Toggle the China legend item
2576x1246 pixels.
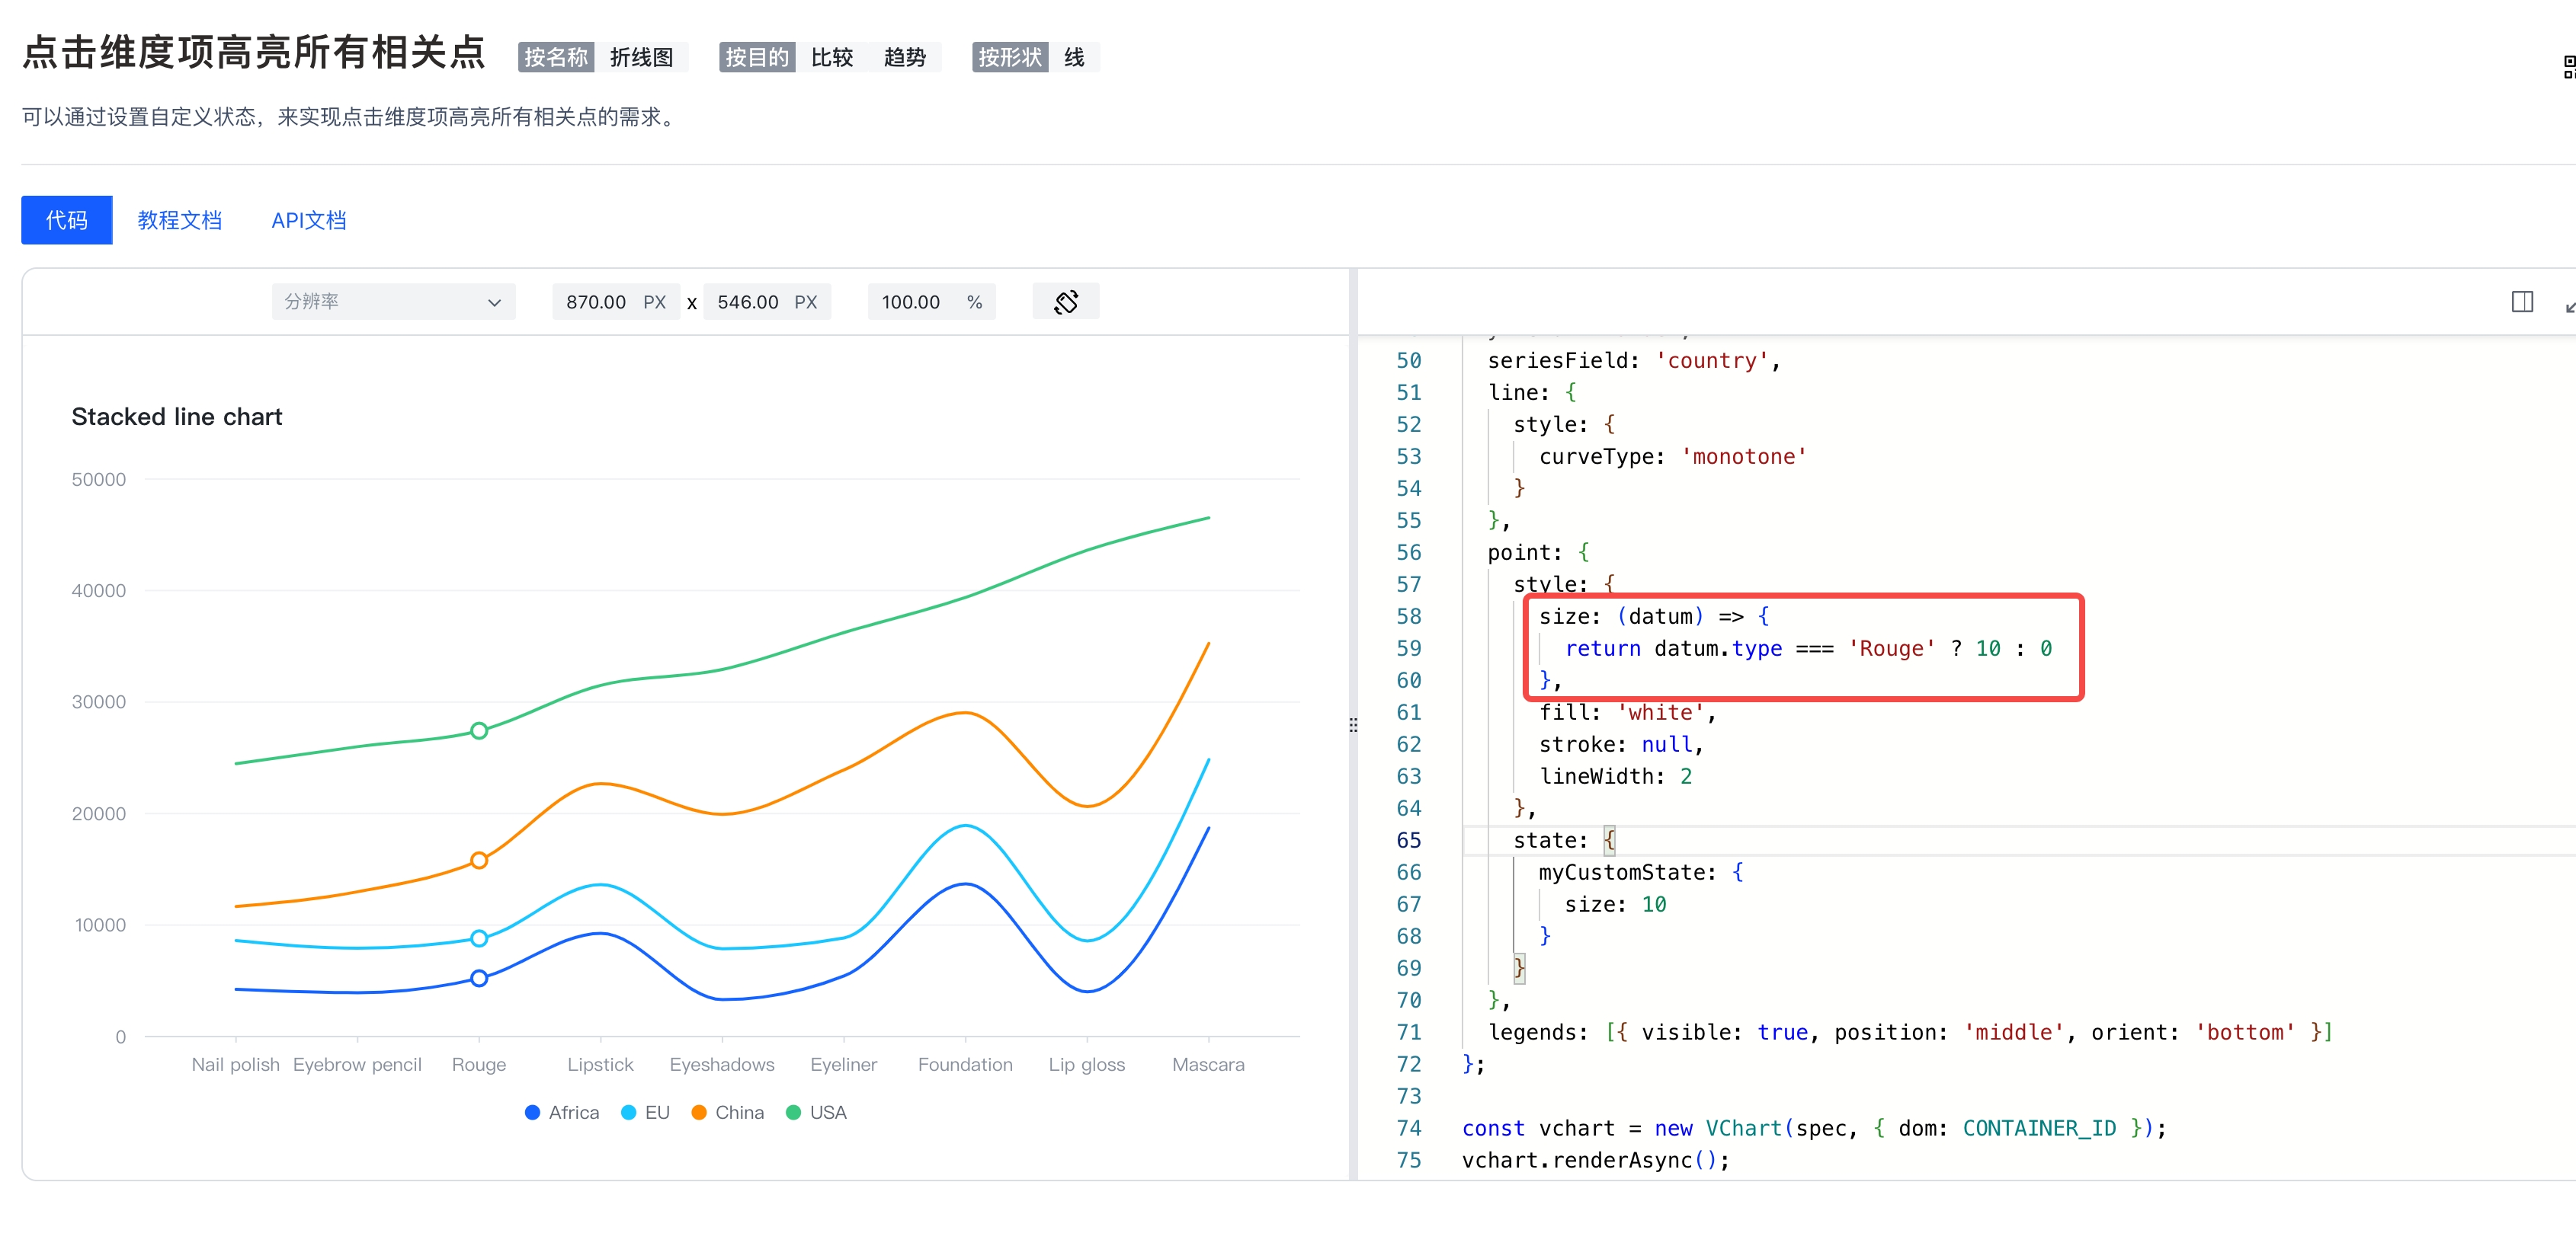pos(727,1112)
